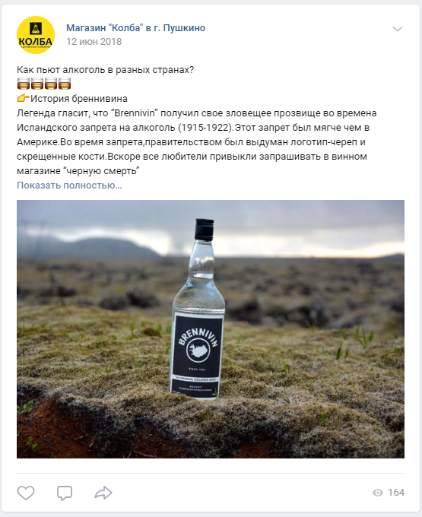
Task: Click the bottle's black cap in photo
Action: point(205,229)
